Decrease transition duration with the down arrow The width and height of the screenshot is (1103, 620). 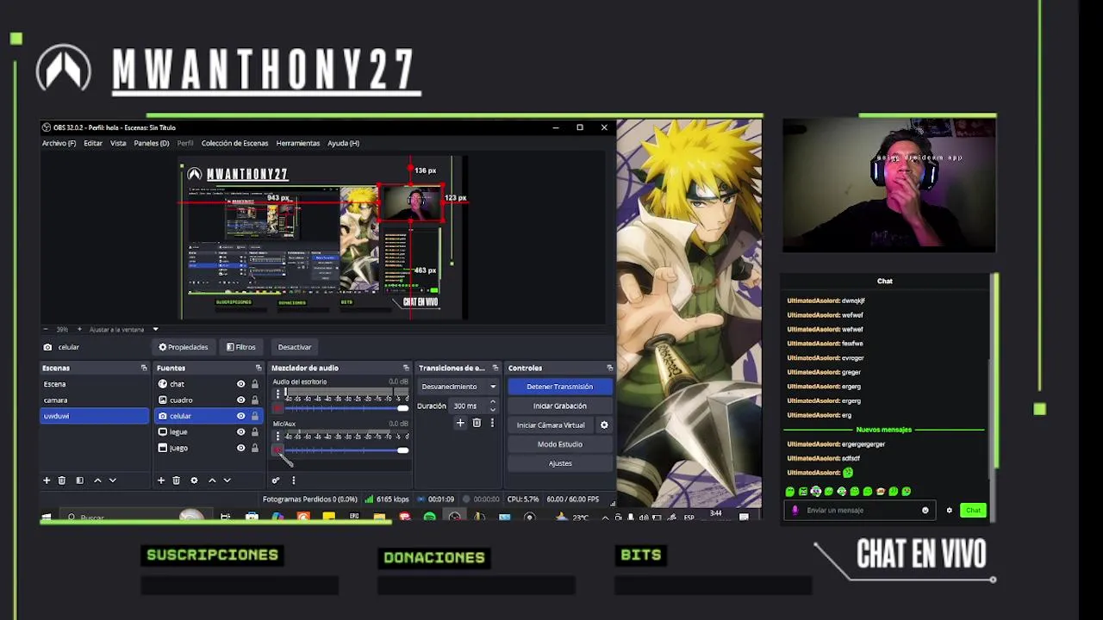pyautogui.click(x=493, y=409)
